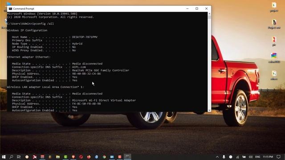Select the colorful rainbow desktop icon
The height and width of the screenshot is (160, 285).
point(274,56)
